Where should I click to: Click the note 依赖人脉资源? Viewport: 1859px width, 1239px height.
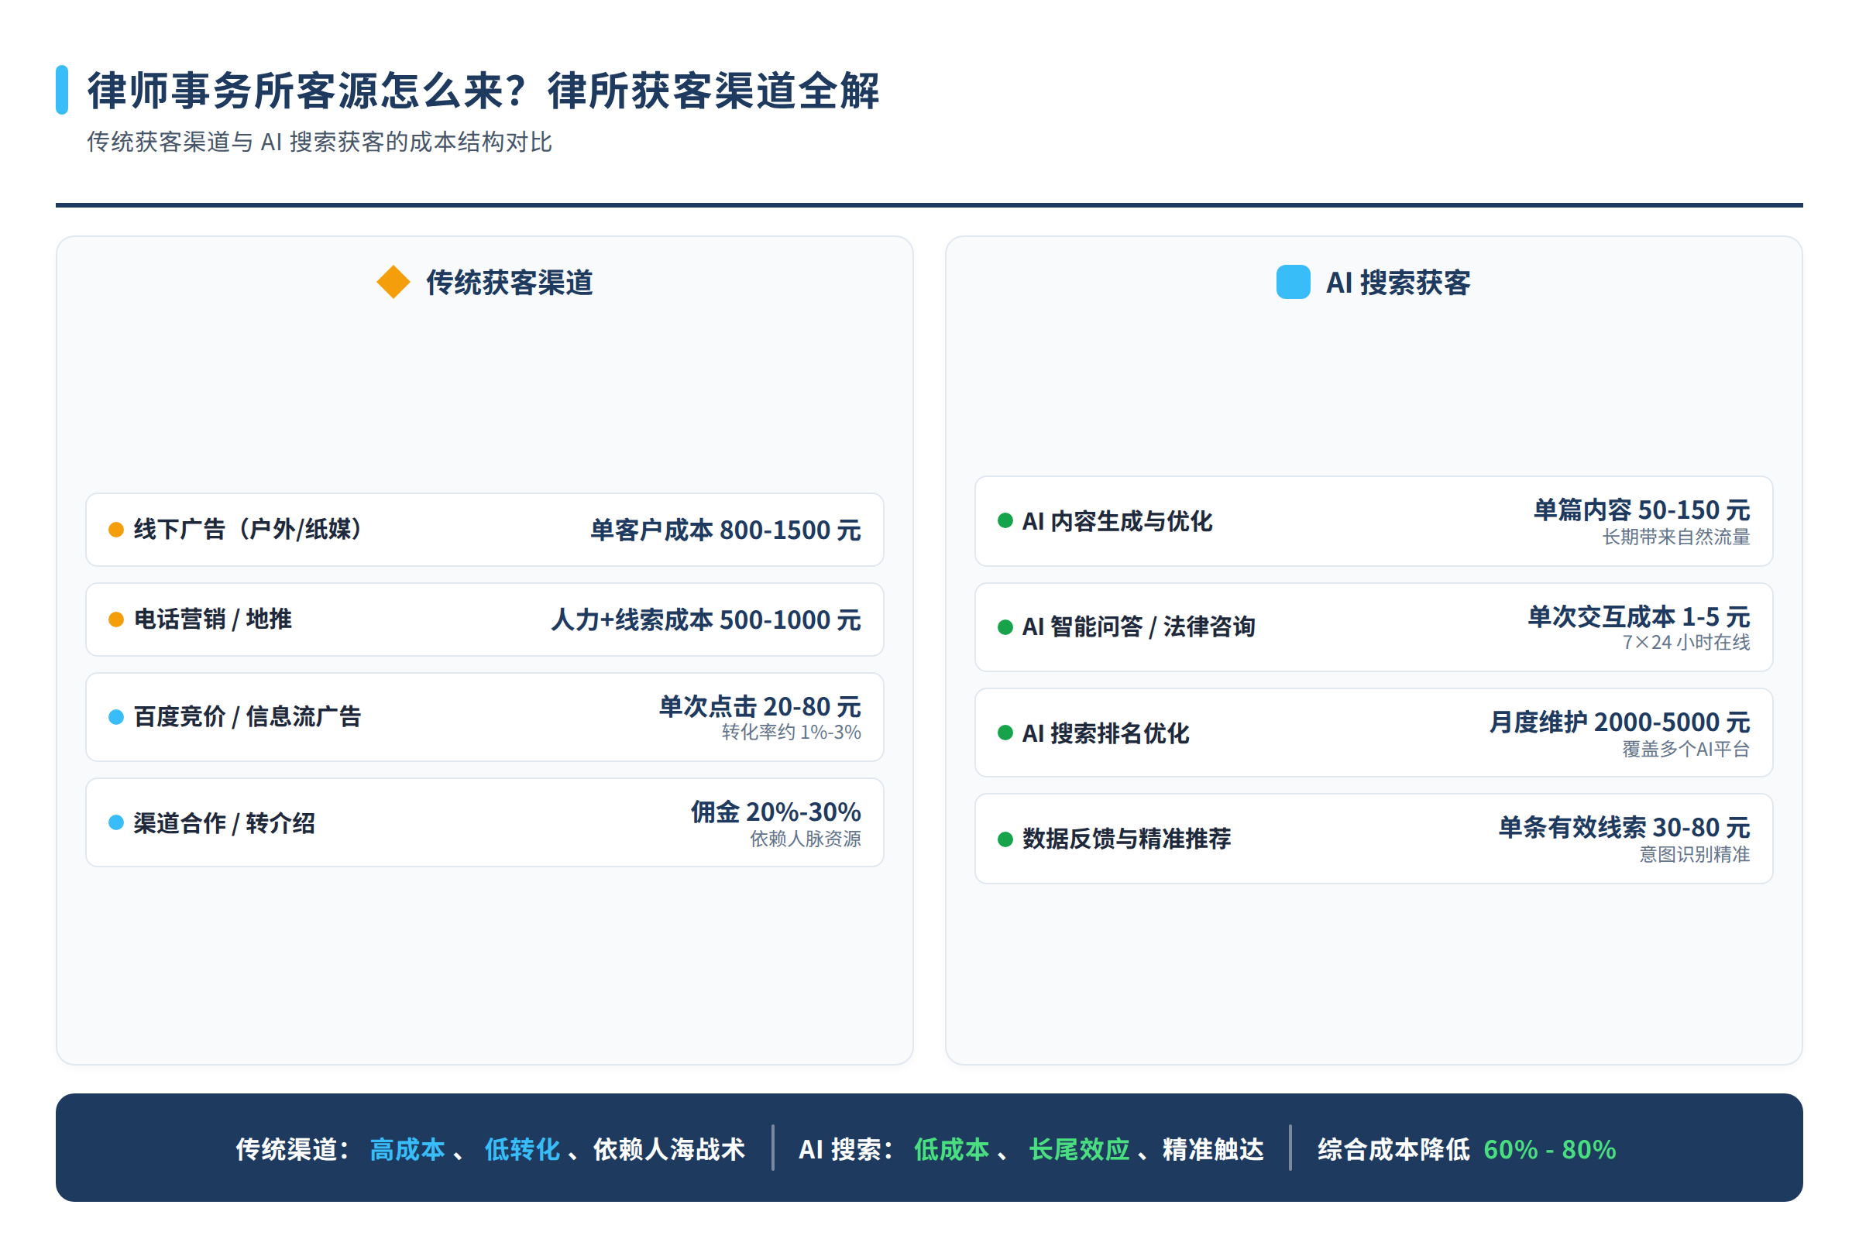806,839
